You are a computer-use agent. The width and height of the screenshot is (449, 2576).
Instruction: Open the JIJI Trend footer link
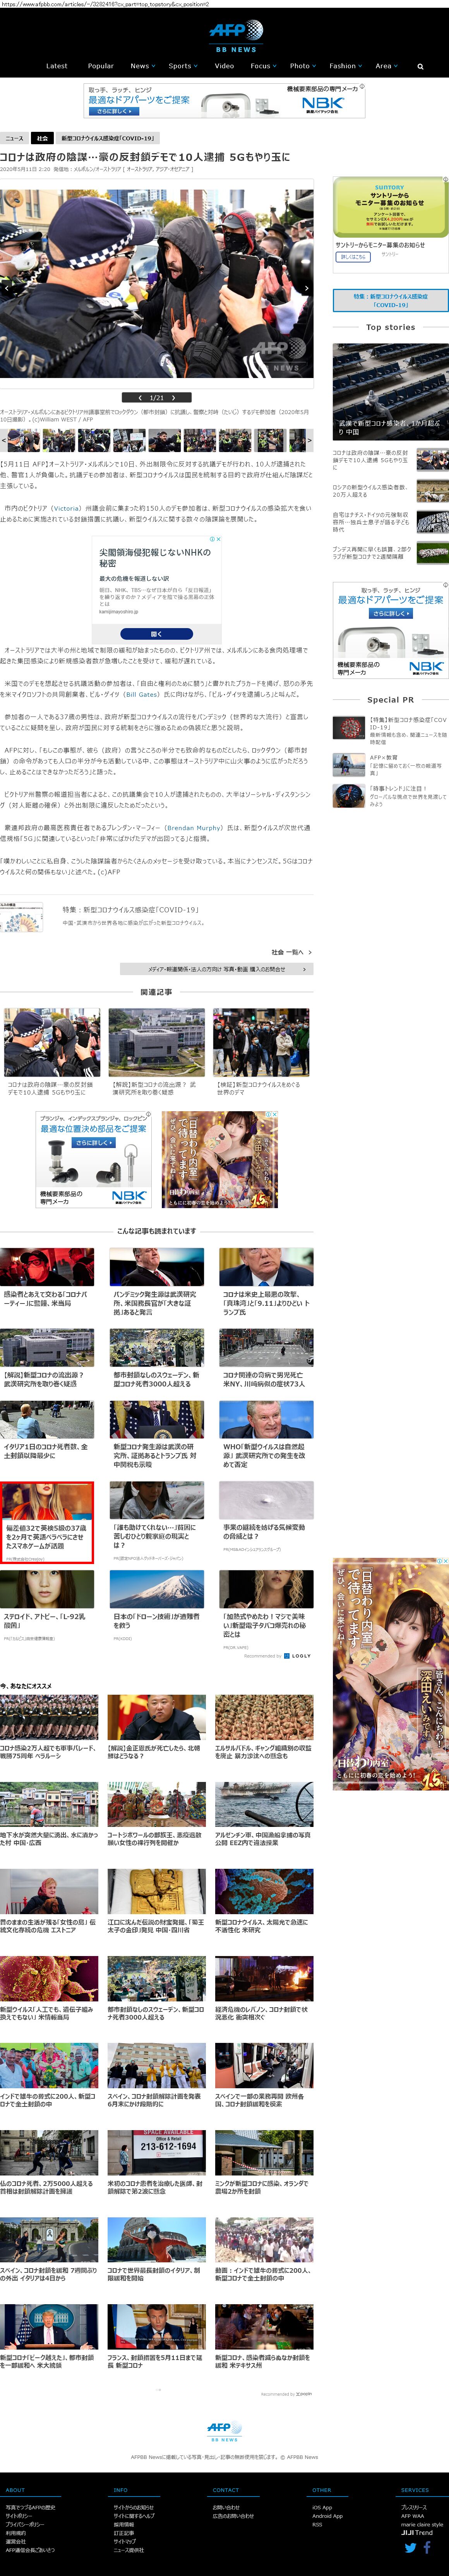[x=417, y=2533]
